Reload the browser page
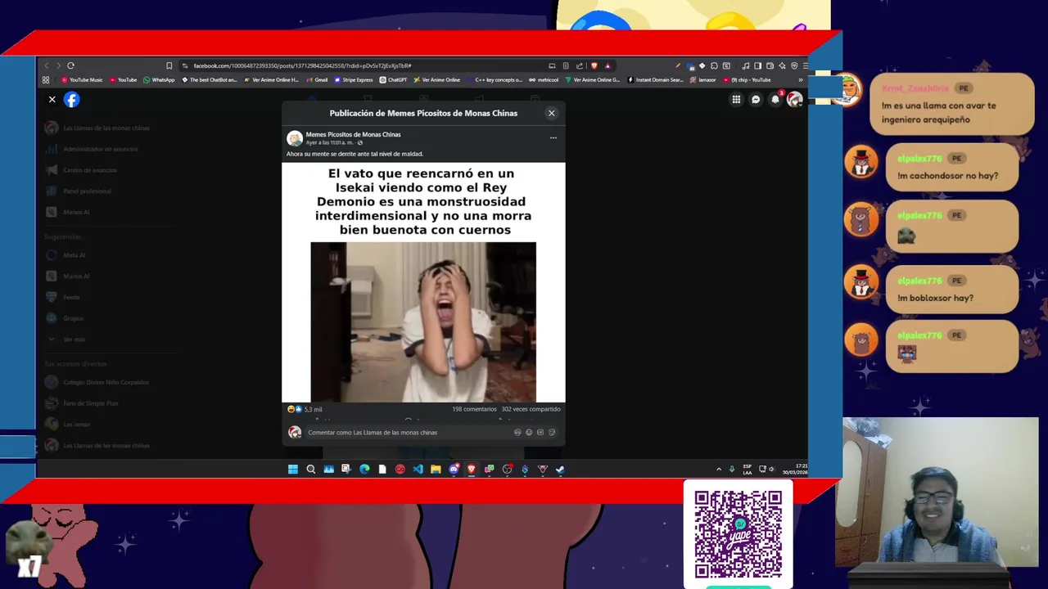The image size is (1048, 589). click(70, 65)
